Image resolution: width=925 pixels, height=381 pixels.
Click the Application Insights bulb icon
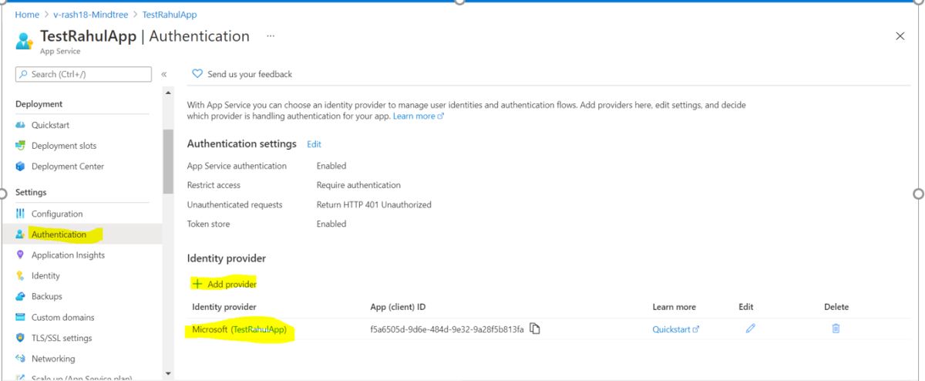coord(21,255)
